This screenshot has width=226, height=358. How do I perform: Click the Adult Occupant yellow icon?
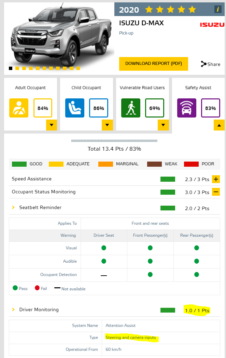point(19,108)
